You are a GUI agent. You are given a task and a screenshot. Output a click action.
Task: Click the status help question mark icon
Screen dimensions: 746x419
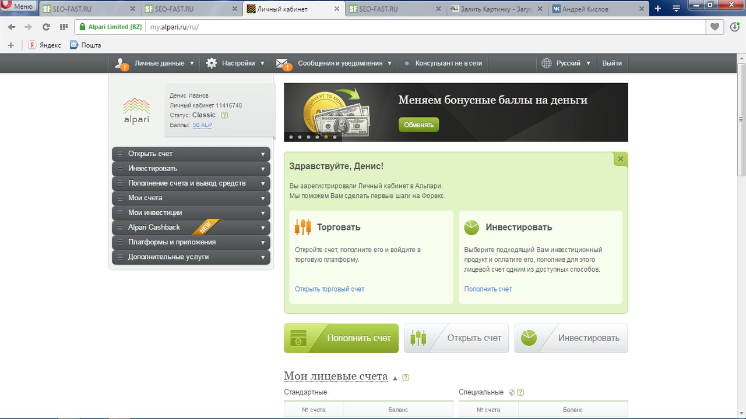pyautogui.click(x=224, y=115)
